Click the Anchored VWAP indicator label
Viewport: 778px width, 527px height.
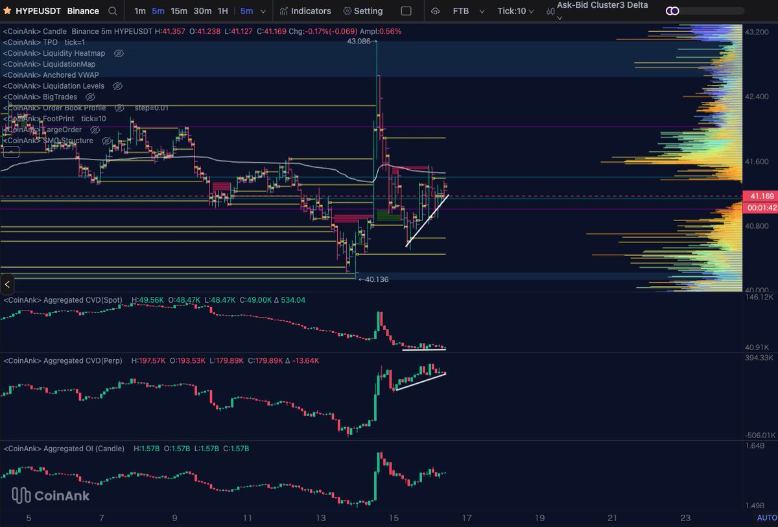click(51, 75)
